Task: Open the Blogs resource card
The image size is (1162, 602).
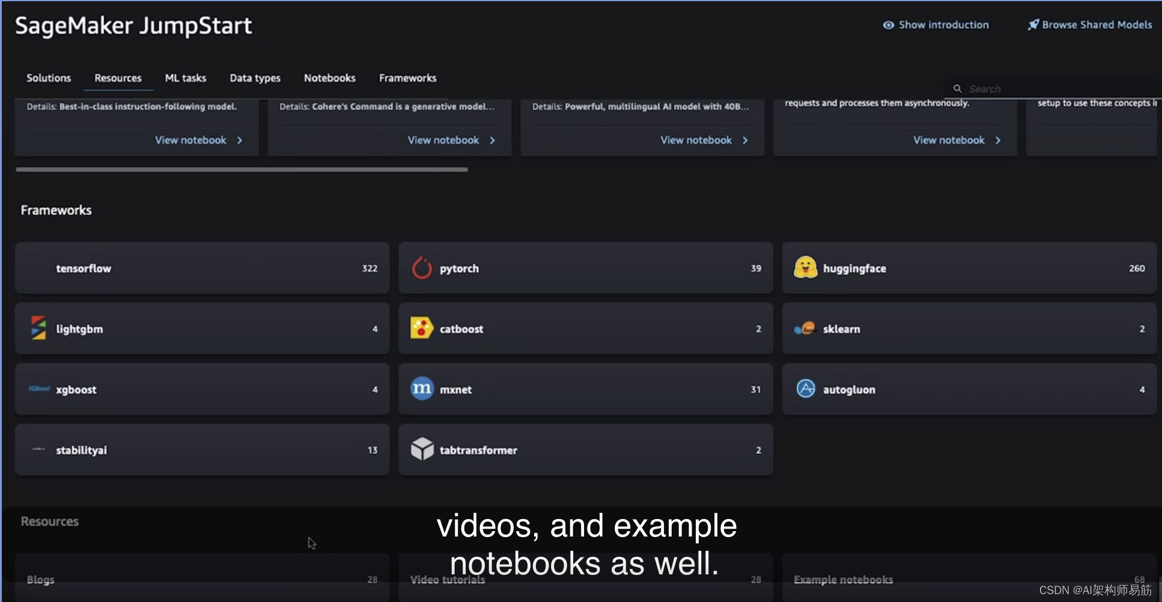Action: (202, 578)
